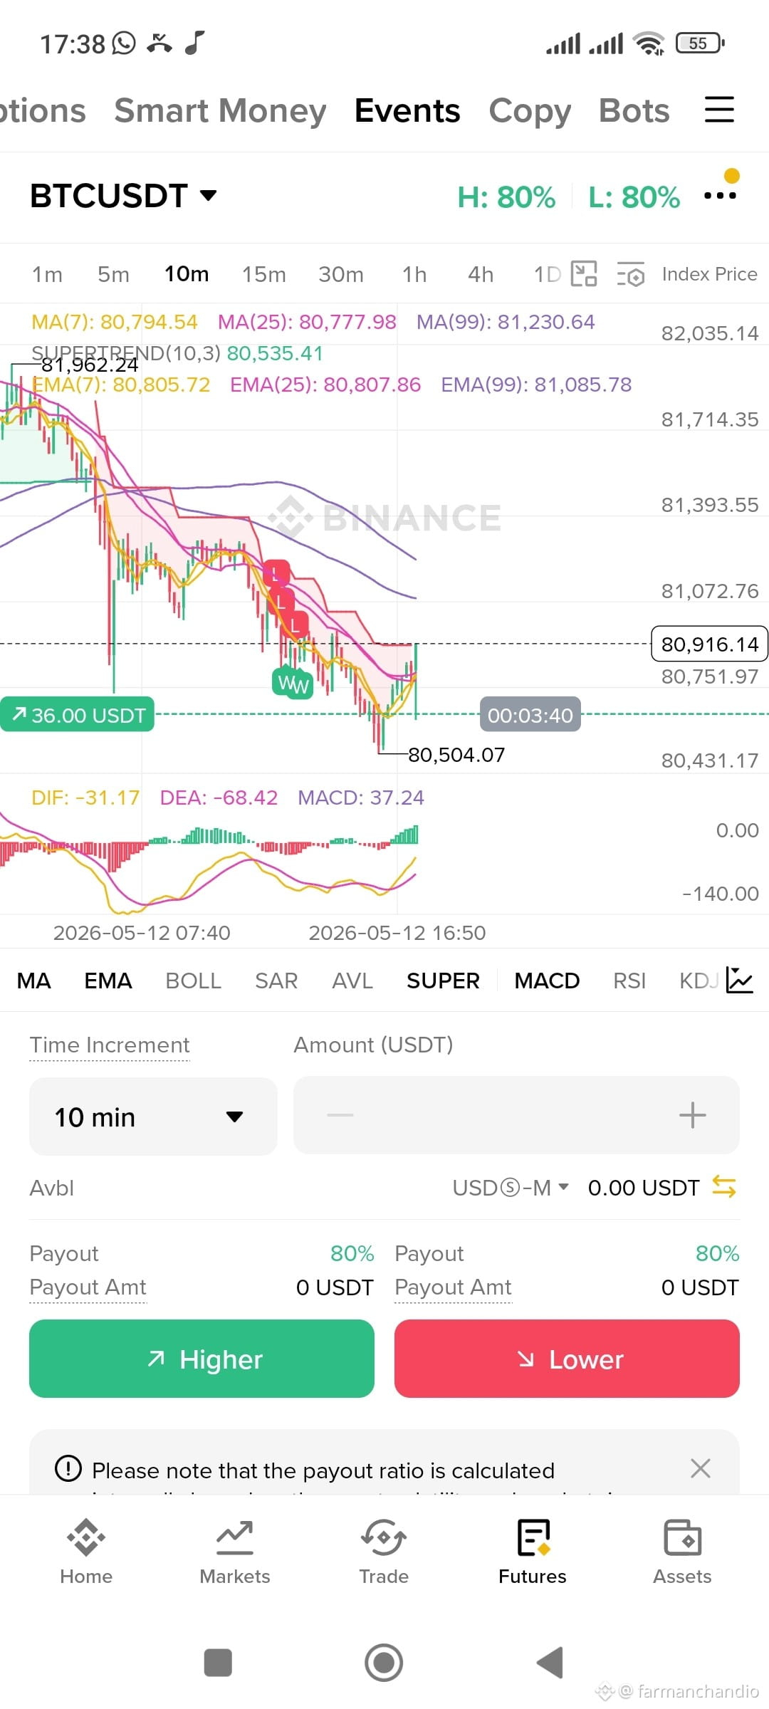Open chart settings icon beside Index Price
Screen dimensions: 769x1709
click(x=631, y=274)
